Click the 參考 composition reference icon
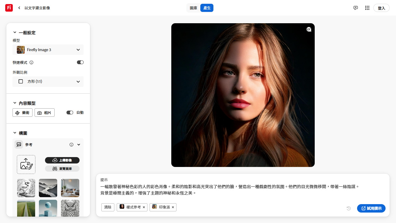The image size is (396, 223). point(19,145)
